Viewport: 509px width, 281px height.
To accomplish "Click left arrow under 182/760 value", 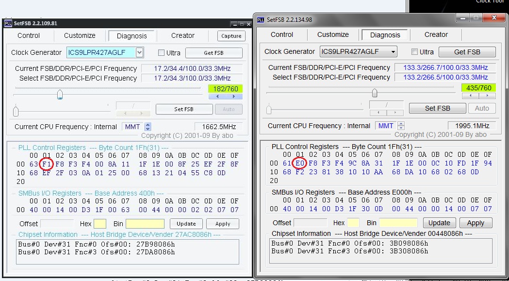I will coord(217,97).
